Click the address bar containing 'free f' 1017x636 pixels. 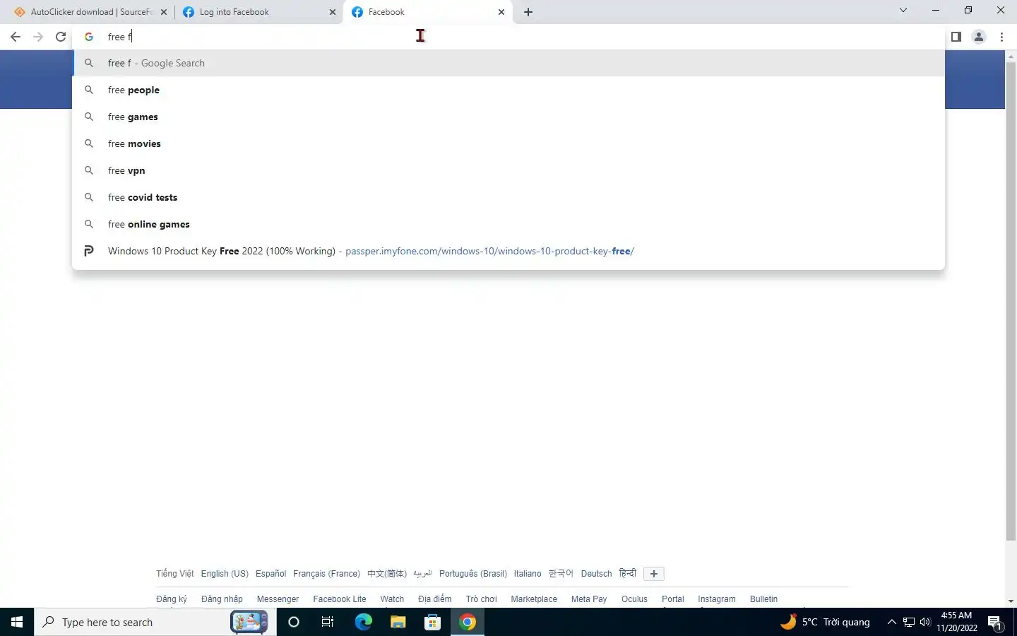click(509, 37)
